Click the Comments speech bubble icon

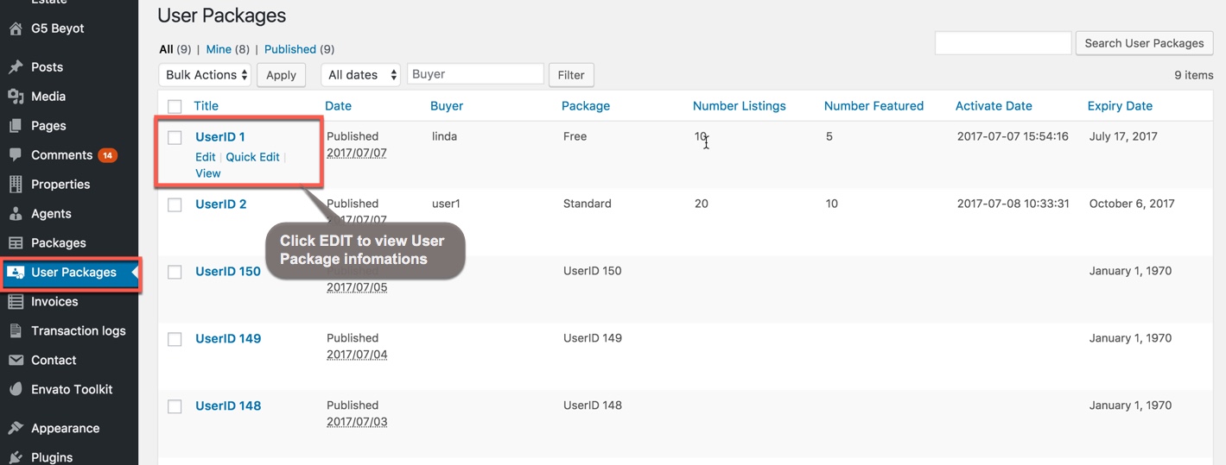point(15,155)
